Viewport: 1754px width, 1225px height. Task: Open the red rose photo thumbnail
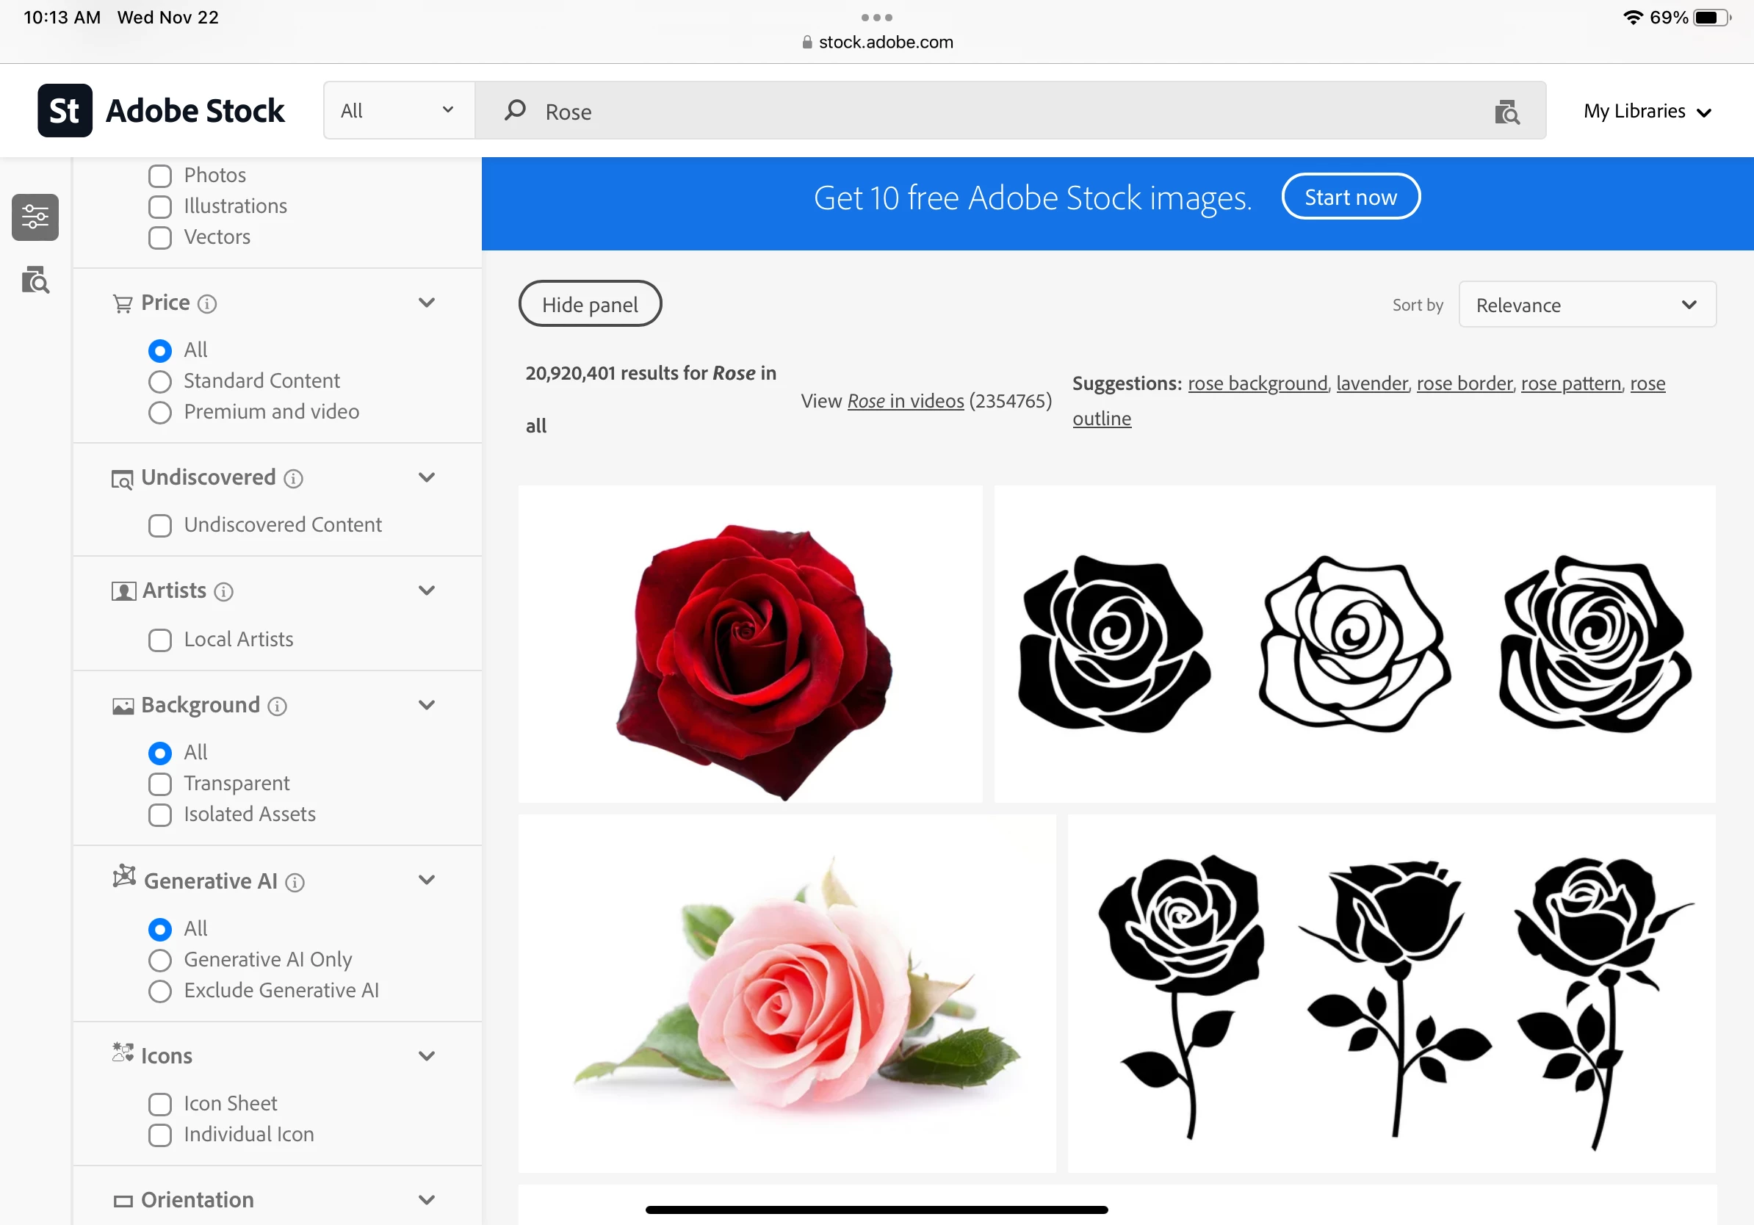[x=750, y=644]
